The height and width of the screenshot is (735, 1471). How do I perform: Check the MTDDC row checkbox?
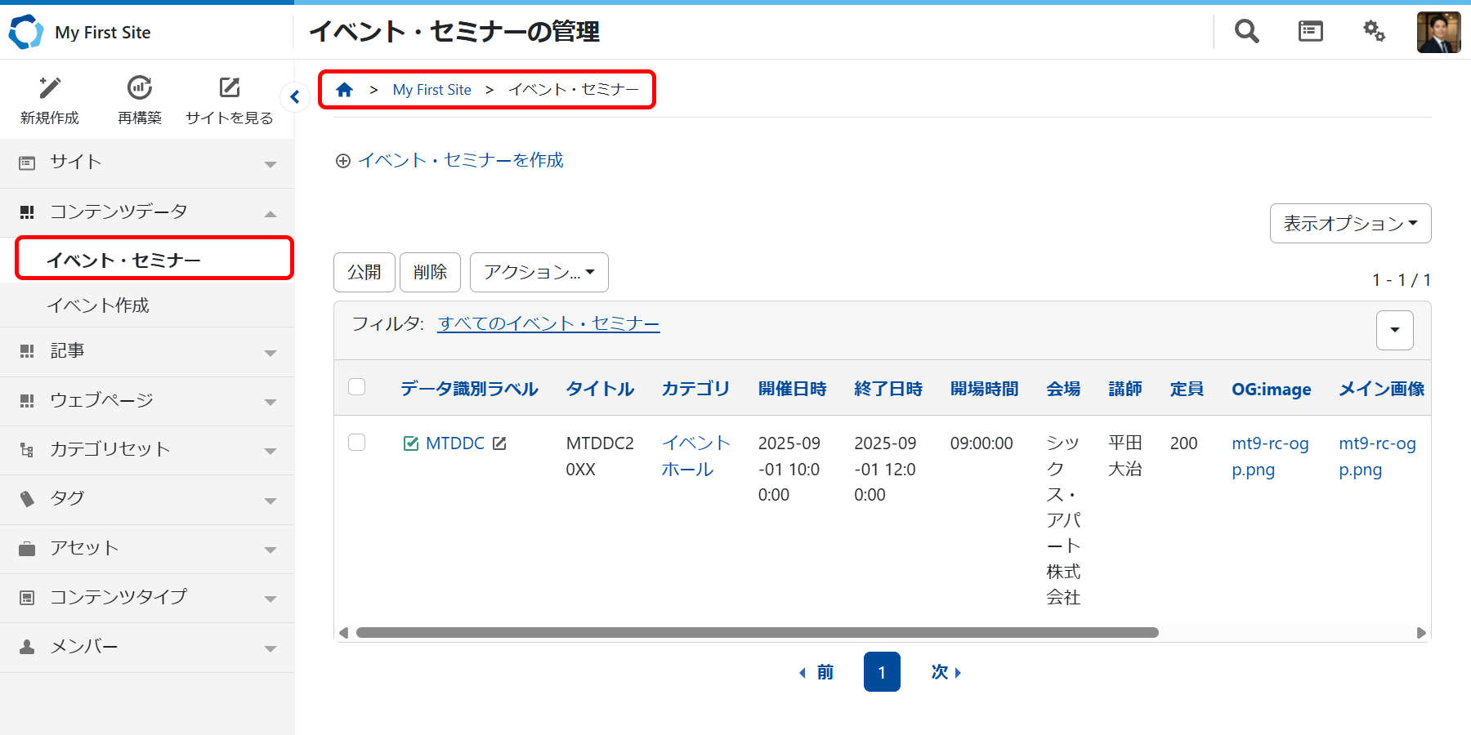(357, 443)
